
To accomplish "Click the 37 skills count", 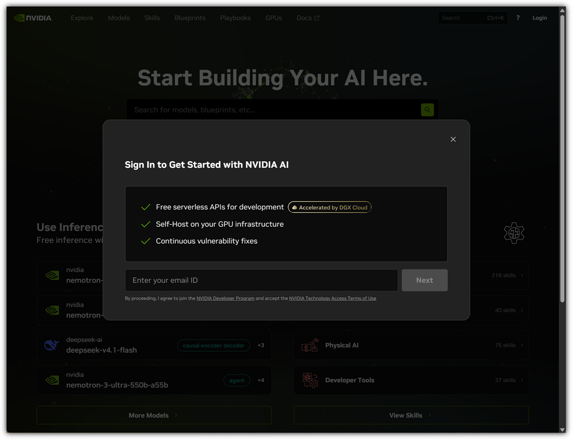I will 505,380.
